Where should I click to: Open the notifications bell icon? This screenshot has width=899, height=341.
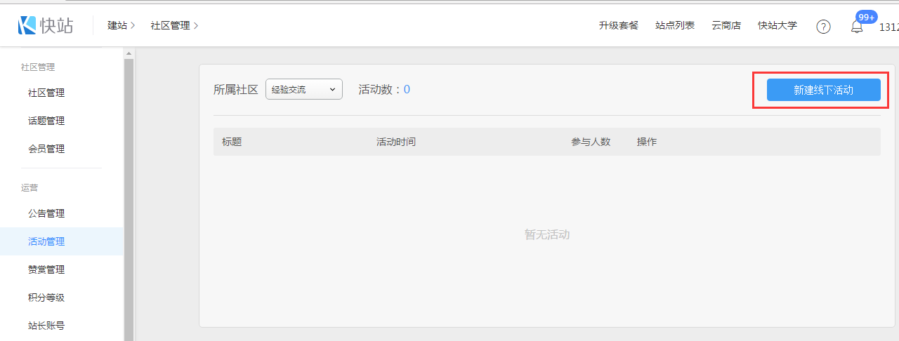pyautogui.click(x=856, y=27)
